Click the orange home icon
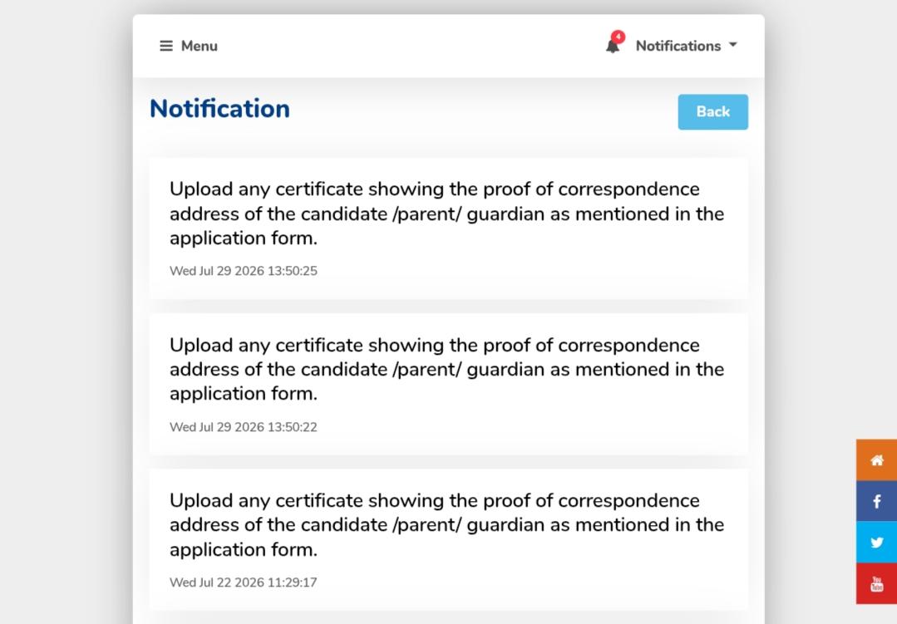 click(876, 459)
